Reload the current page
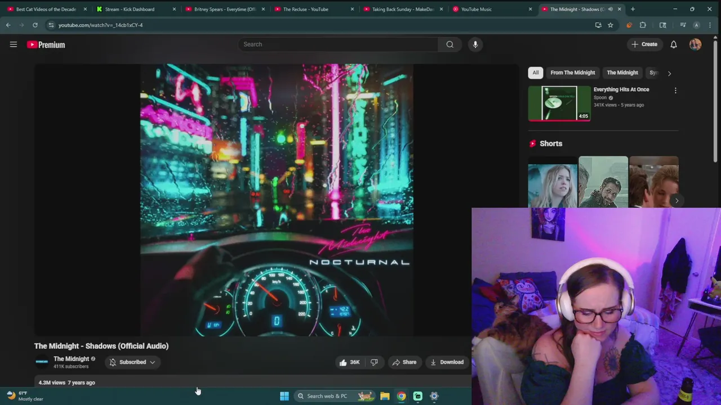721x405 pixels. point(35,25)
